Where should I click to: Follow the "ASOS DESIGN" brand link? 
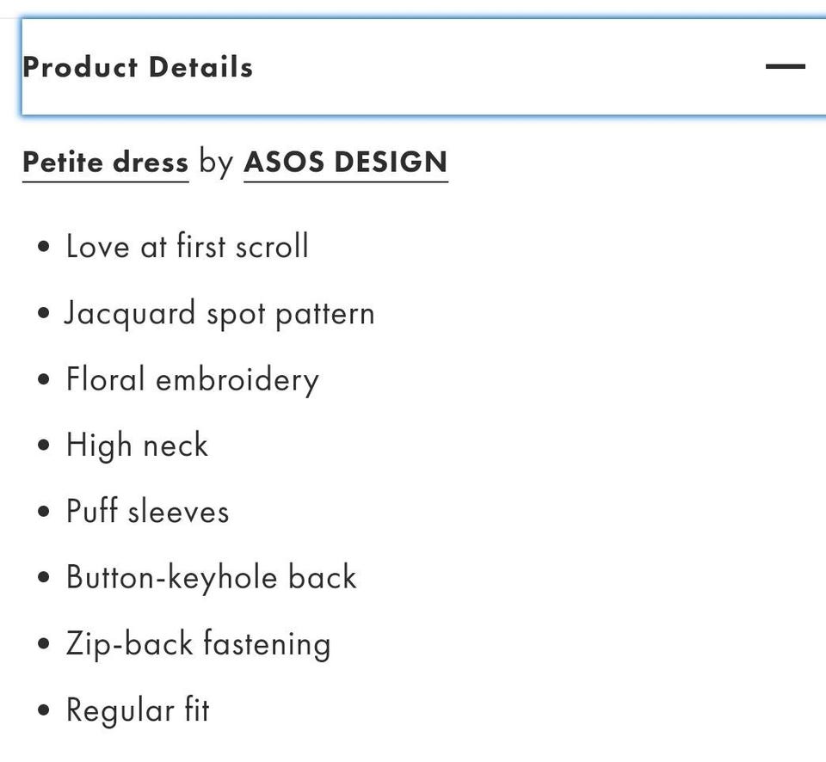[346, 162]
